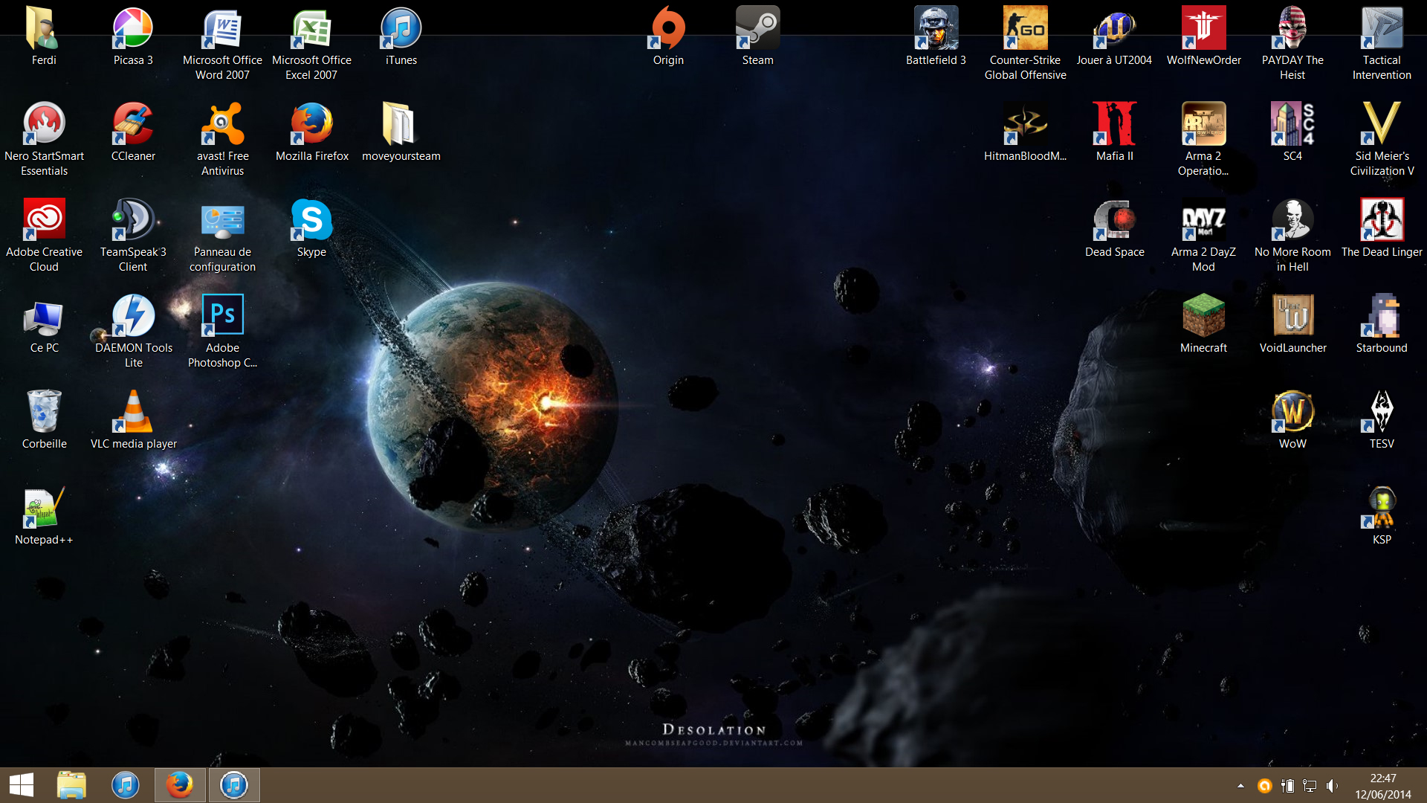The width and height of the screenshot is (1427, 803).
Task: Click the taskbar volume speaker icon
Action: (x=1331, y=786)
